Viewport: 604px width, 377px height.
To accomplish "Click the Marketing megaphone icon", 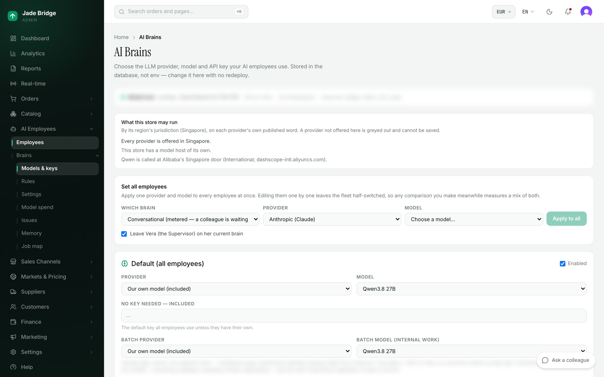I will (x=13, y=337).
